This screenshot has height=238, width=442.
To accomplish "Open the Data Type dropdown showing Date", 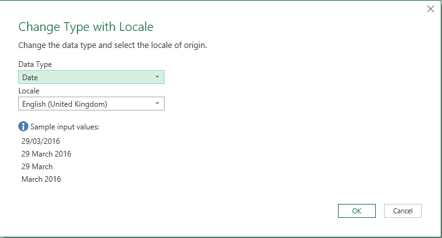I will [91, 77].
